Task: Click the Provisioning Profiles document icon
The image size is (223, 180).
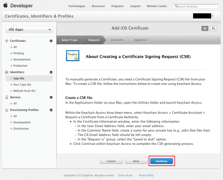Action: (x=7, y=110)
